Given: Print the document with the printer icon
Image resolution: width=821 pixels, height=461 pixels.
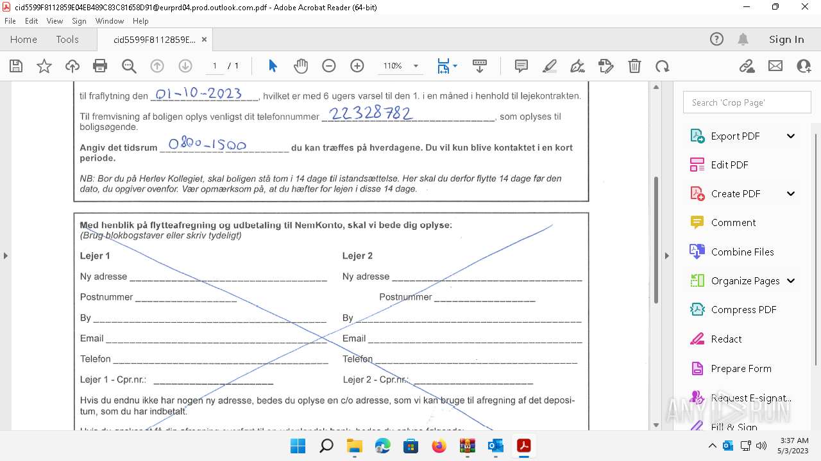Looking at the screenshot, I should 100,66.
